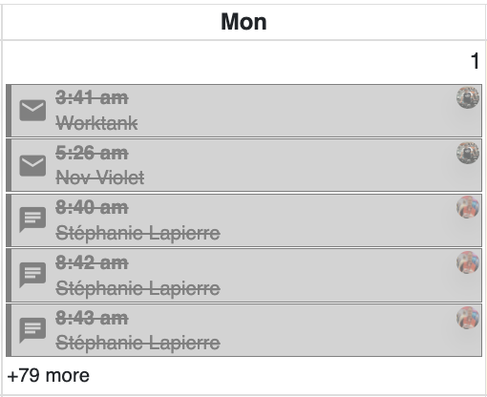The height and width of the screenshot is (397, 487).
Task: Click the envelope icon on the 5:26 am event
Action: 32,165
